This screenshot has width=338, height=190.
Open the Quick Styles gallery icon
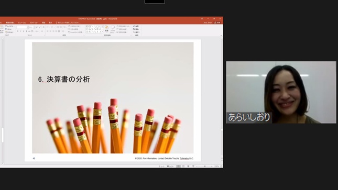(113, 29)
